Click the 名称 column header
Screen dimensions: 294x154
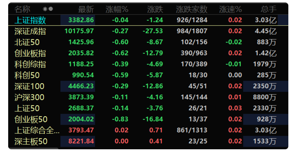coord(22,9)
